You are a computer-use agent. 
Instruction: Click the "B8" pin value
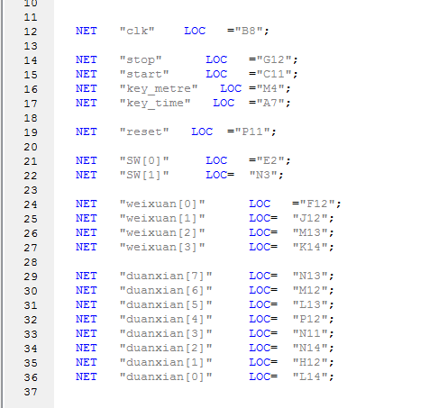pos(249,31)
